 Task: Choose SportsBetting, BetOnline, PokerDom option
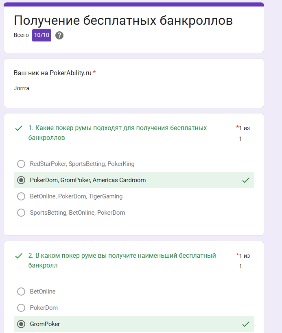[21, 213]
